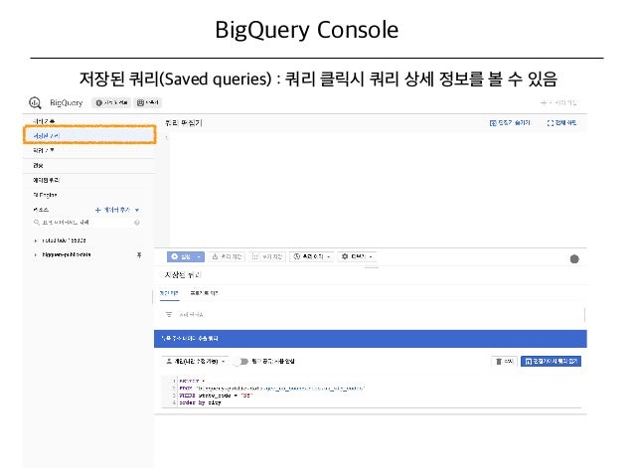Click the 'order by city' code line
Viewport: 634px width, 476px height.
click(200, 402)
